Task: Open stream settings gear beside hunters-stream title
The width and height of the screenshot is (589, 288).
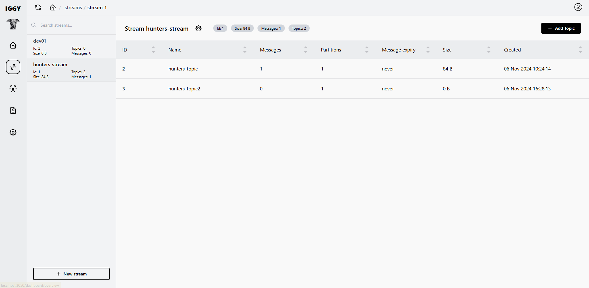Action: coord(198,28)
